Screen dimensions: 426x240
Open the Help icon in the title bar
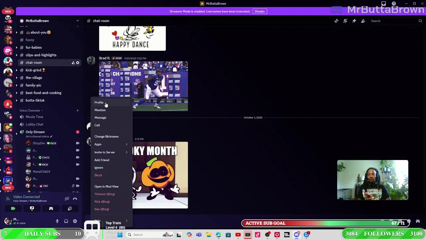click(x=394, y=4)
